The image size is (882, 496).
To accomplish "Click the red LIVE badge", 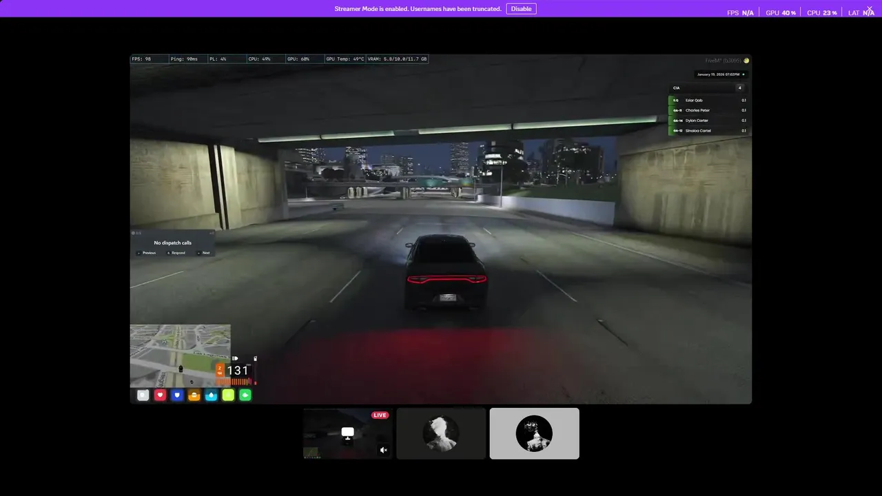I will [380, 415].
